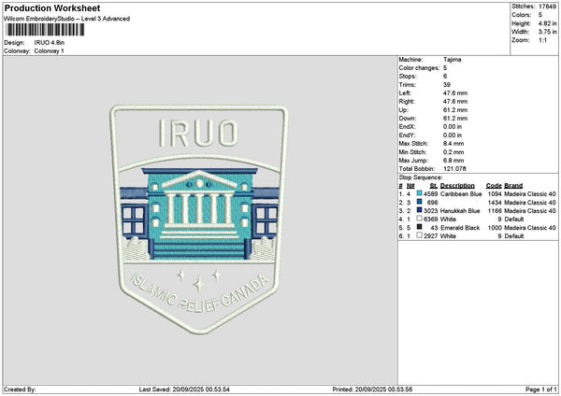Click the 'Brand' column header
The image size is (561, 396).
coord(513,186)
